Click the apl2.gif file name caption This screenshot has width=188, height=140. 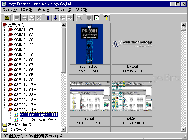click(x=132, y=118)
